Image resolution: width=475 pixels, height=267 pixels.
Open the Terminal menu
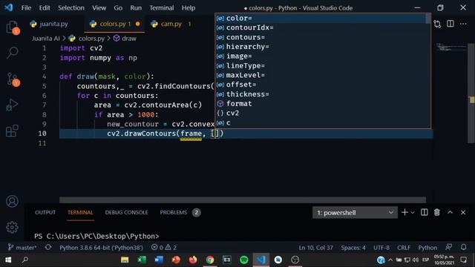pyautogui.click(x=162, y=8)
